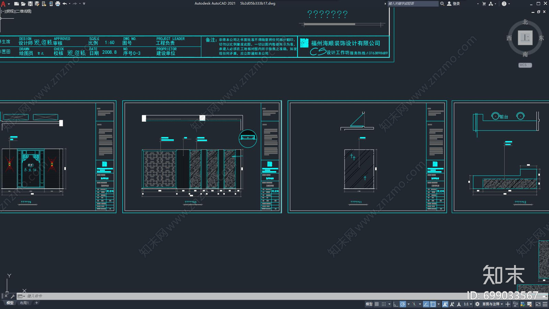
Task: Expand the Quick Access Toolbar customize dropdown
Action: tap(84, 4)
